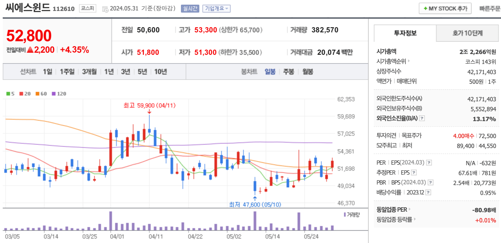Open help icon next to 외국인소진율(B/A)
This screenshot has height=243, width=501.
pyautogui.click(x=422, y=118)
